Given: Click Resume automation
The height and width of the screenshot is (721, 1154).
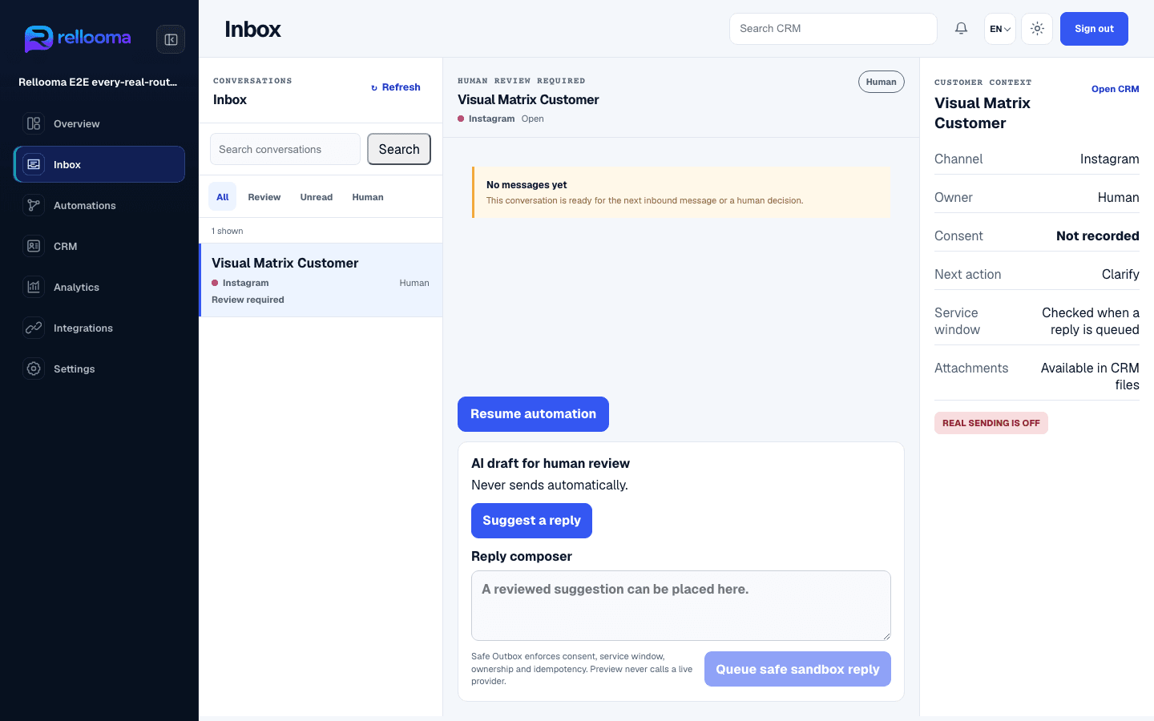Looking at the screenshot, I should coord(533,414).
